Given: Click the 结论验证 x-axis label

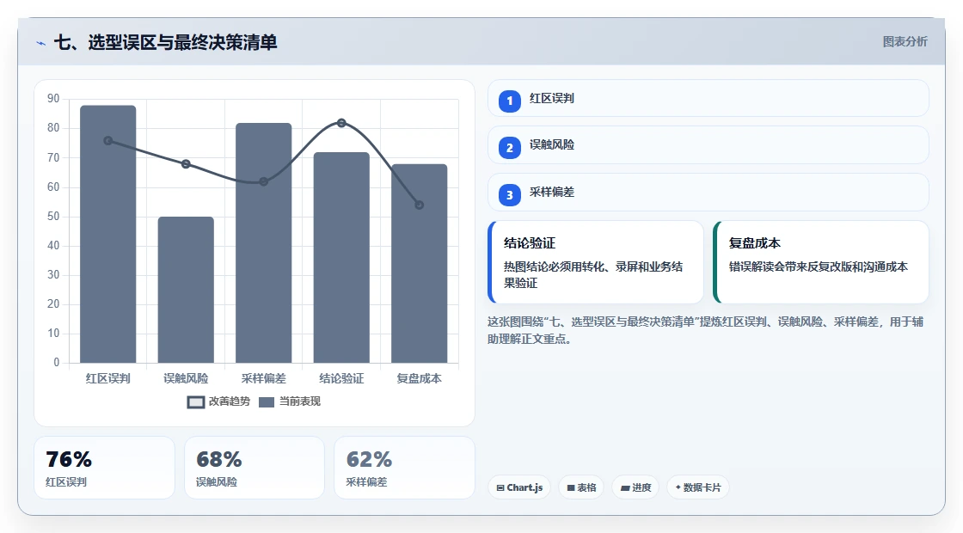Looking at the screenshot, I should [341, 378].
